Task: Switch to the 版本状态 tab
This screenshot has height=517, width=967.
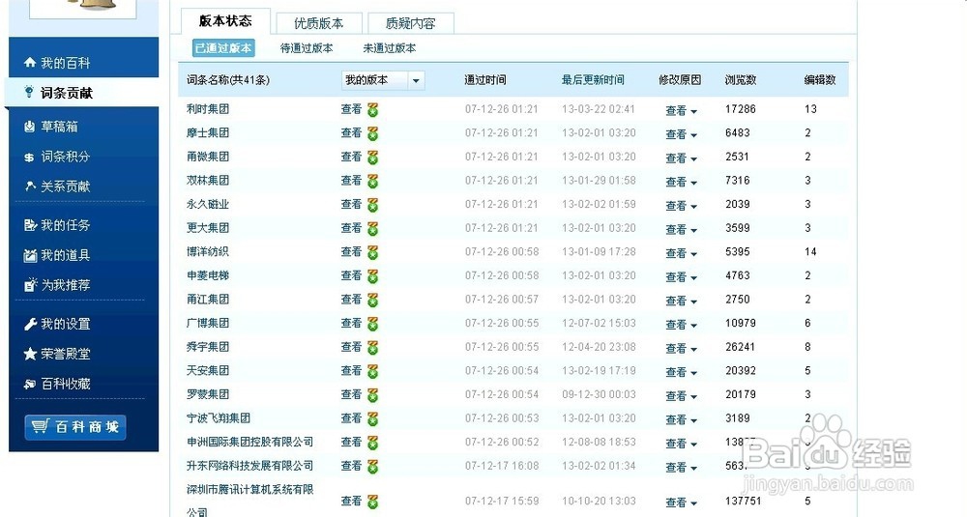Action: click(225, 21)
